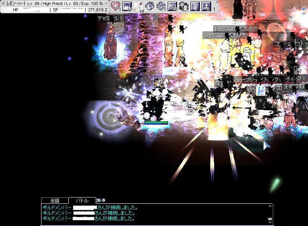Click the 生命力変換 skill label
The height and width of the screenshot is (226, 308).
[295, 86]
